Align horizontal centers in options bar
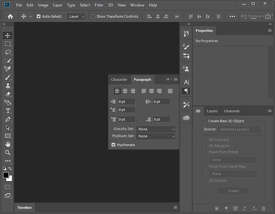This screenshot has height=214, width=275. [158, 16]
